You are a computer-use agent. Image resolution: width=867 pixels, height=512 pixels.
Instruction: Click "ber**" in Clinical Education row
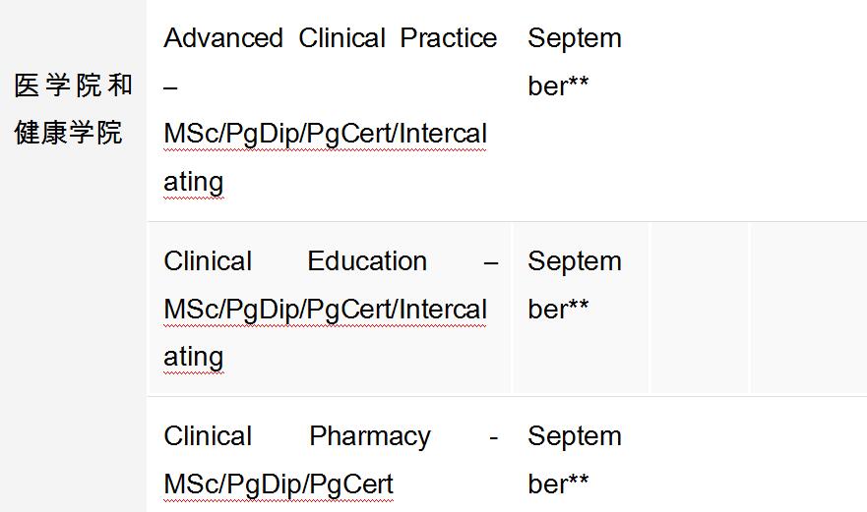point(558,309)
